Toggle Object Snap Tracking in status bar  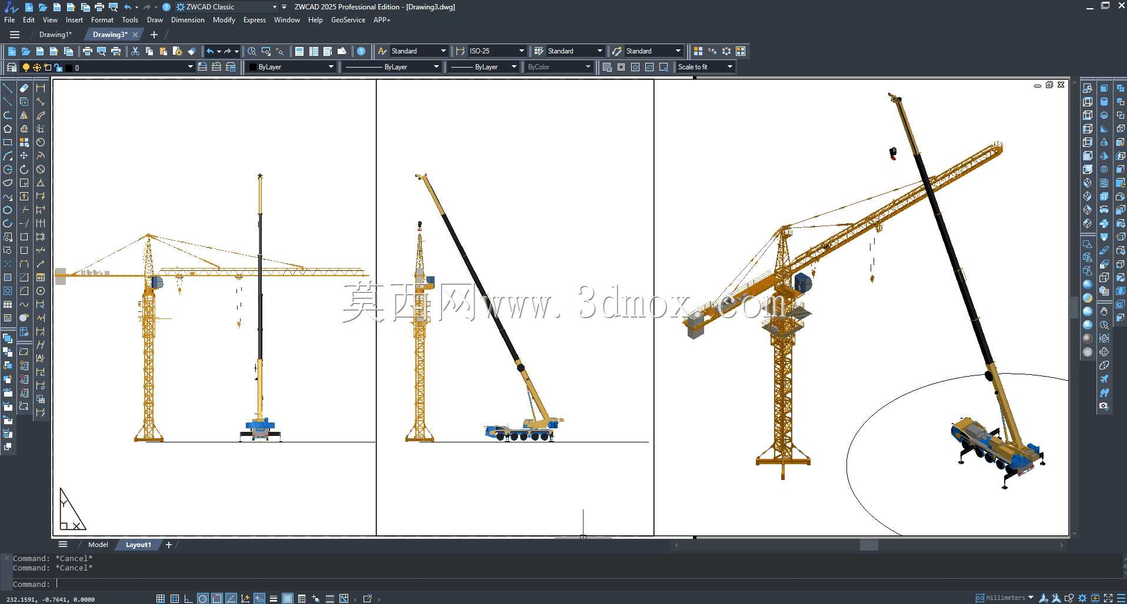click(231, 599)
